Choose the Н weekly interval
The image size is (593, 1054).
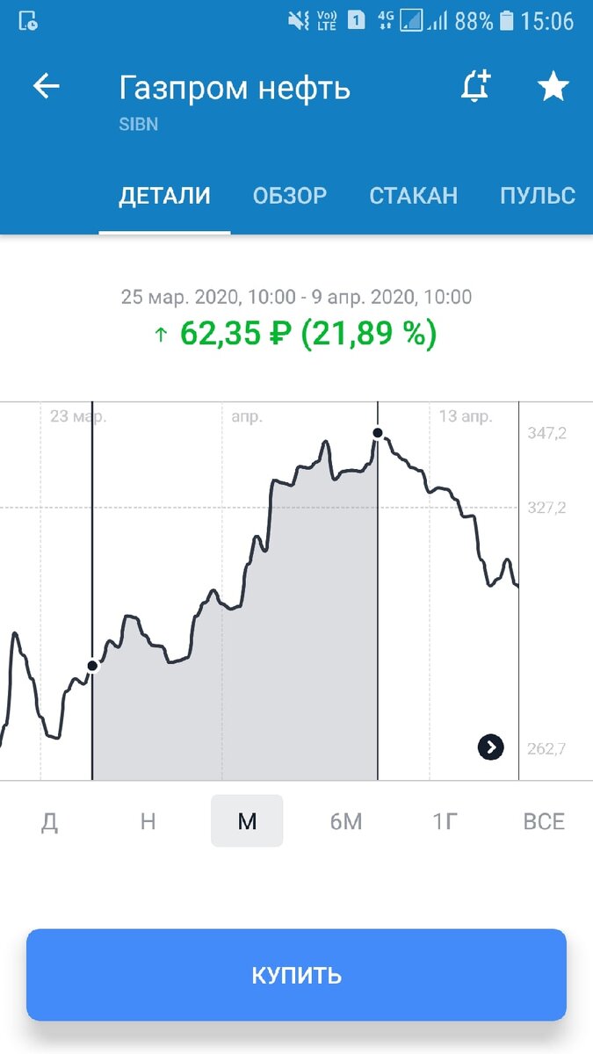[148, 821]
